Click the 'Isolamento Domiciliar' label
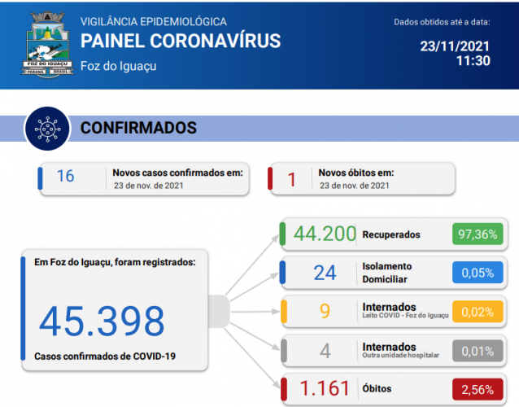 (x=387, y=273)
